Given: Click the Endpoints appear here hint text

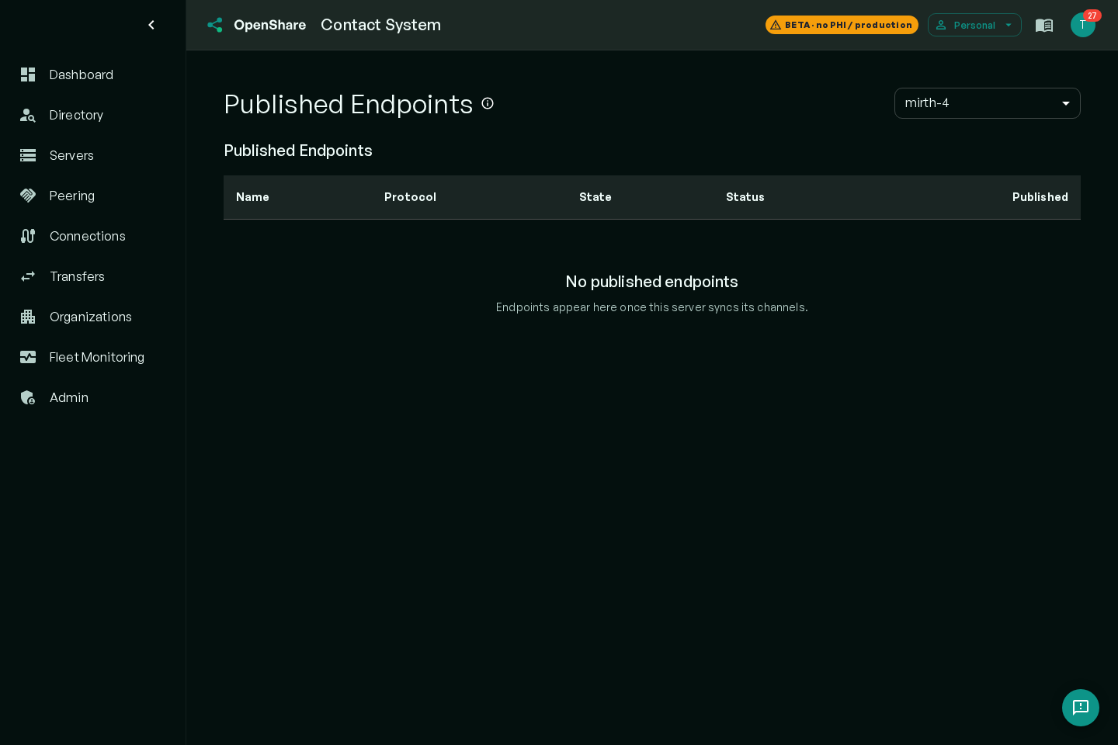Looking at the screenshot, I should [x=652, y=307].
